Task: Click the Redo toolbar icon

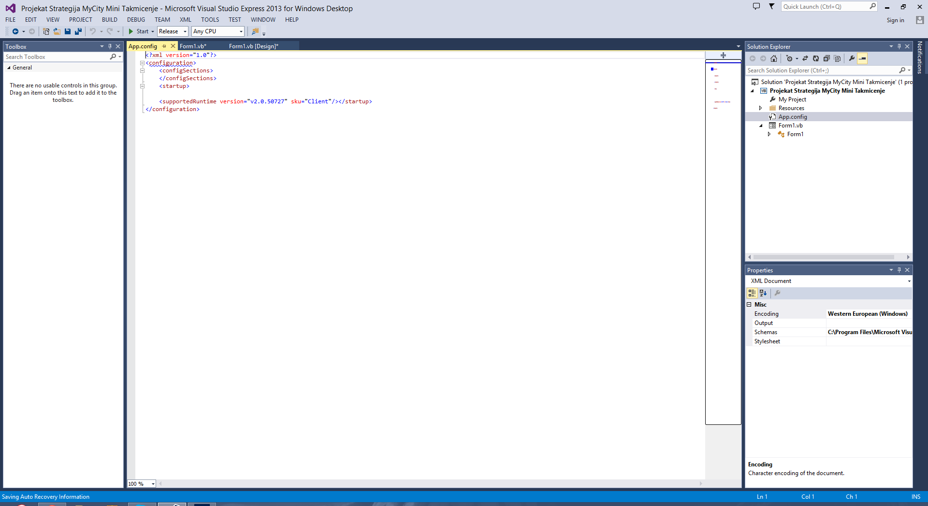Action: click(x=110, y=31)
